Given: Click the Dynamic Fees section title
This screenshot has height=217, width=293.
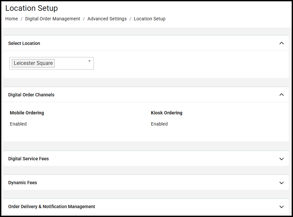Looking at the screenshot, I should point(23,183).
